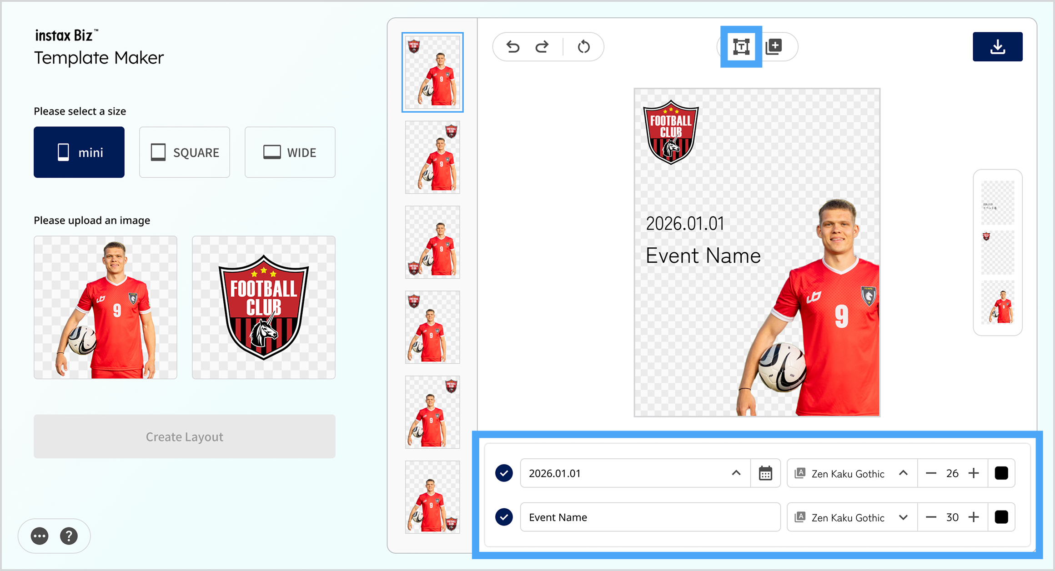Increase date font size from 26

pyautogui.click(x=974, y=473)
